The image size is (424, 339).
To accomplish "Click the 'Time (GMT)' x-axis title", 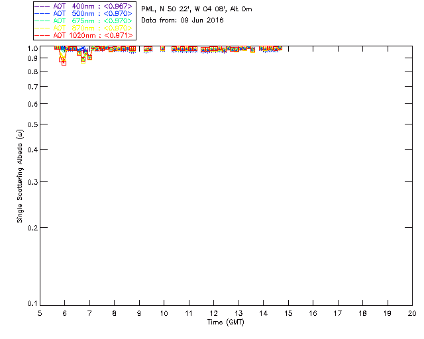I will [x=226, y=322].
